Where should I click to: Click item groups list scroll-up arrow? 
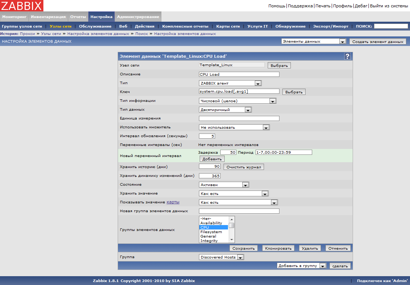point(231,219)
